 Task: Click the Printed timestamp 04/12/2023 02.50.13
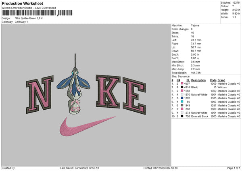[165, 168]
